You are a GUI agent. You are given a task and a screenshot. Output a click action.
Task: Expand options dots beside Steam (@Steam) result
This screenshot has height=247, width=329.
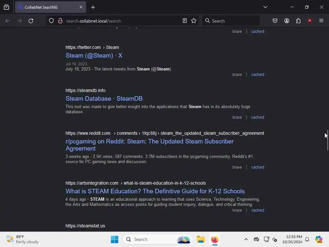[246, 75]
